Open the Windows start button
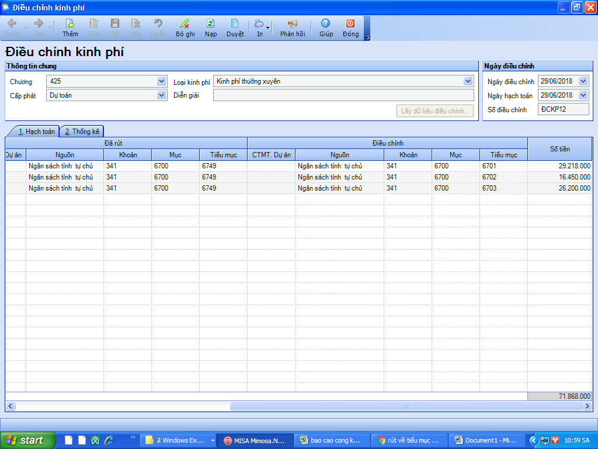Screen dimensions: 598x449 coord(27,441)
